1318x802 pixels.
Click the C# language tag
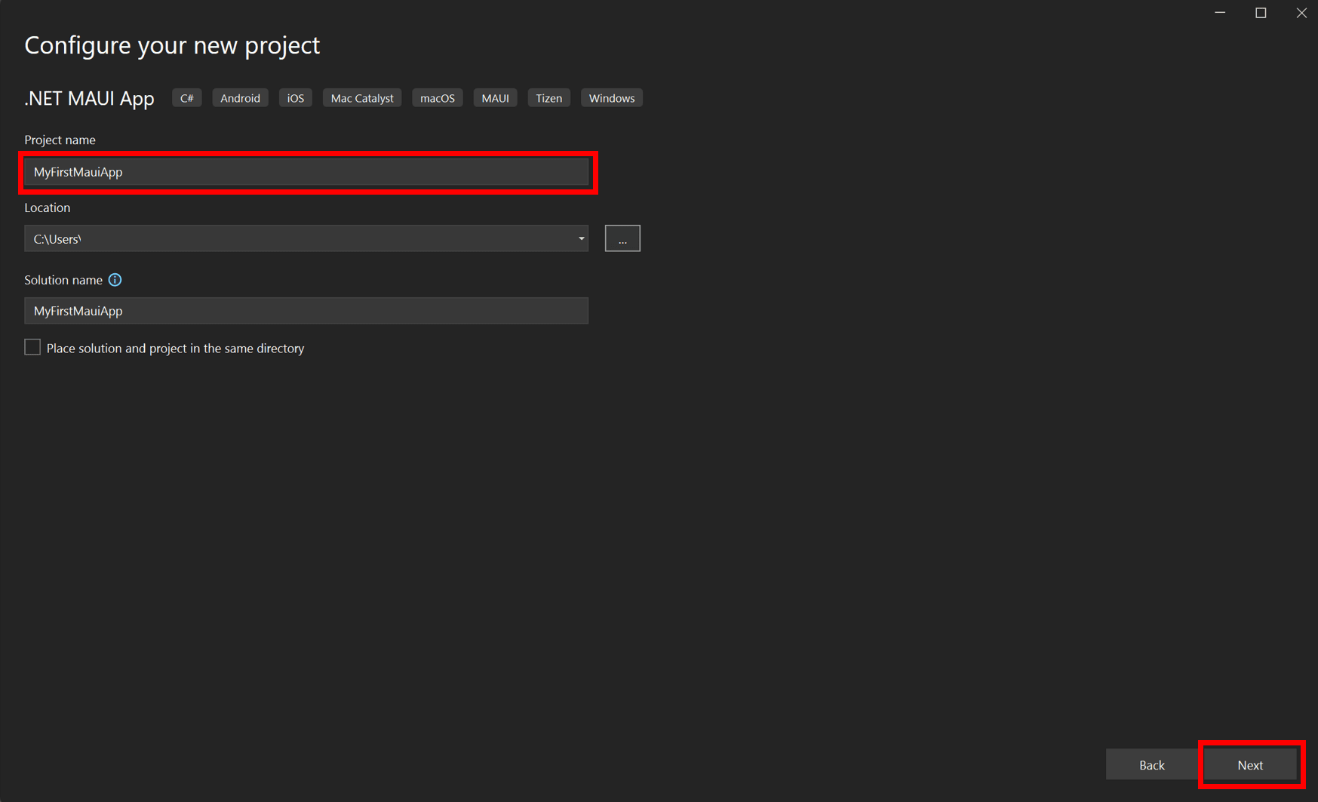tap(186, 98)
